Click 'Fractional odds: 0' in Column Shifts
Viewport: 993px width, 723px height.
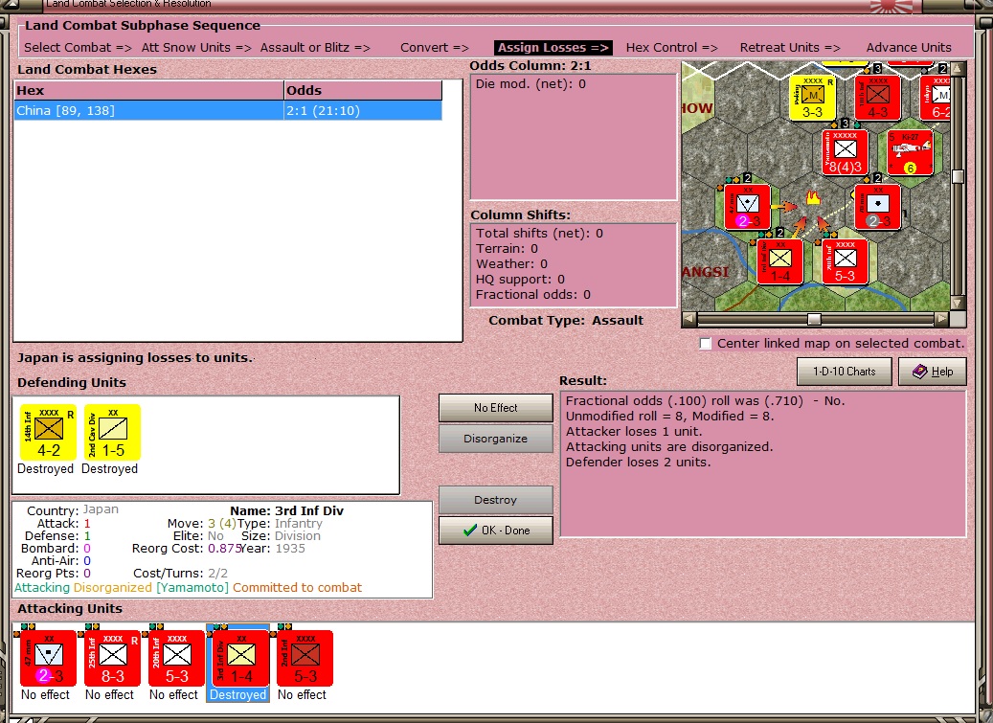(533, 294)
